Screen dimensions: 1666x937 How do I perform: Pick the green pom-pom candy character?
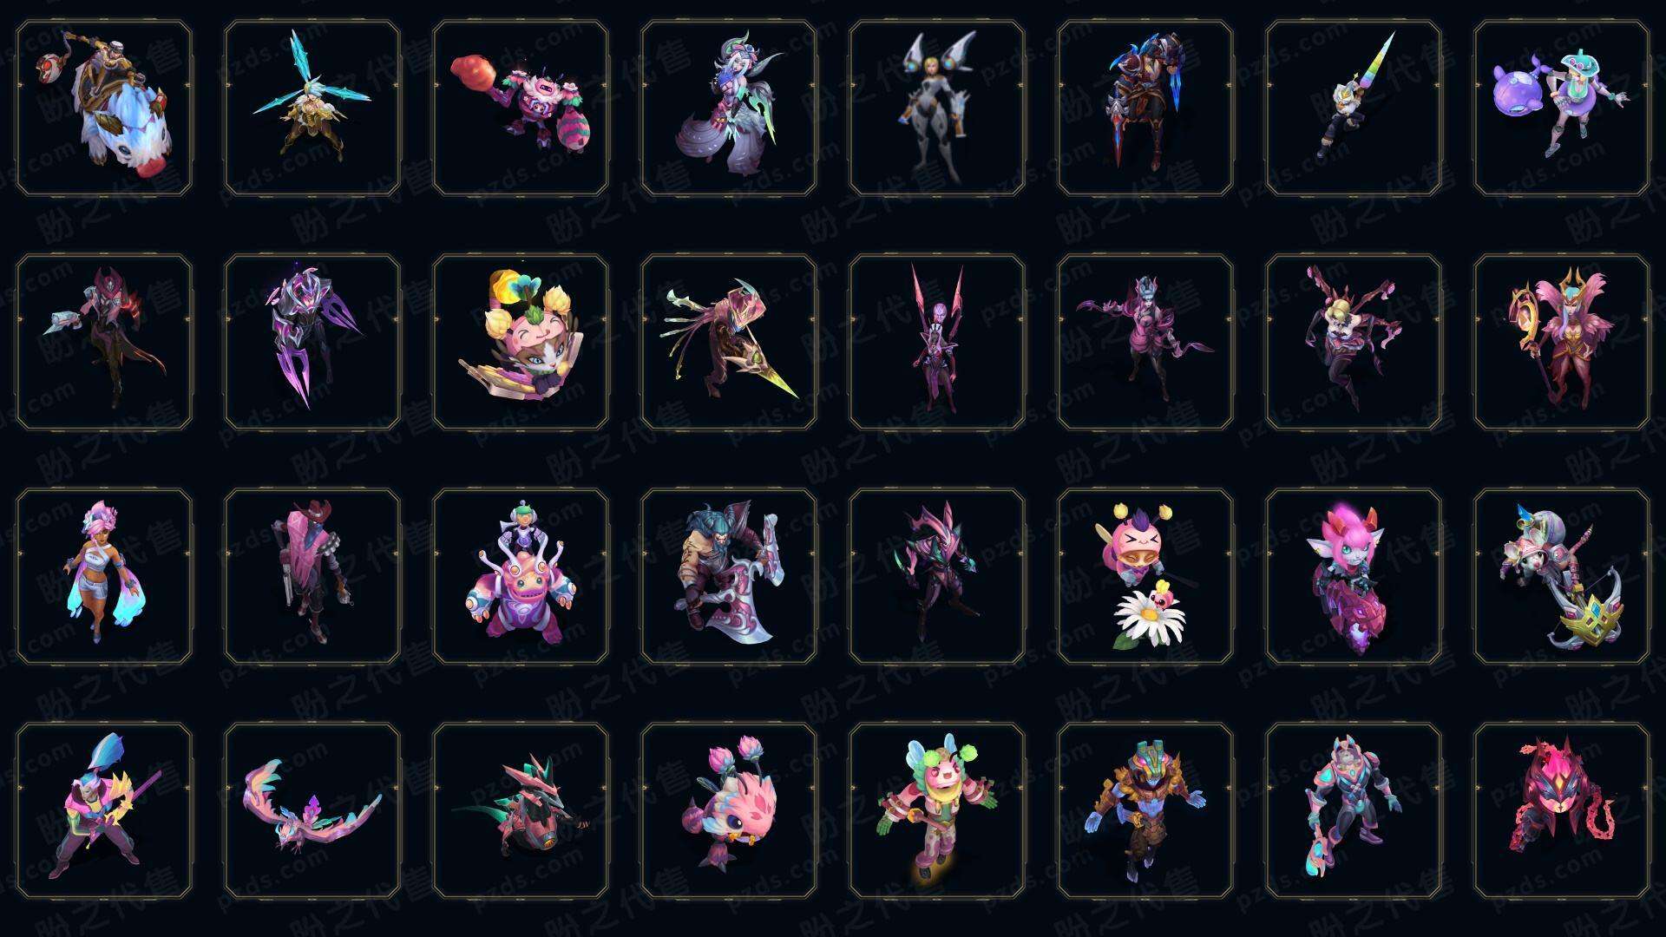point(937,810)
